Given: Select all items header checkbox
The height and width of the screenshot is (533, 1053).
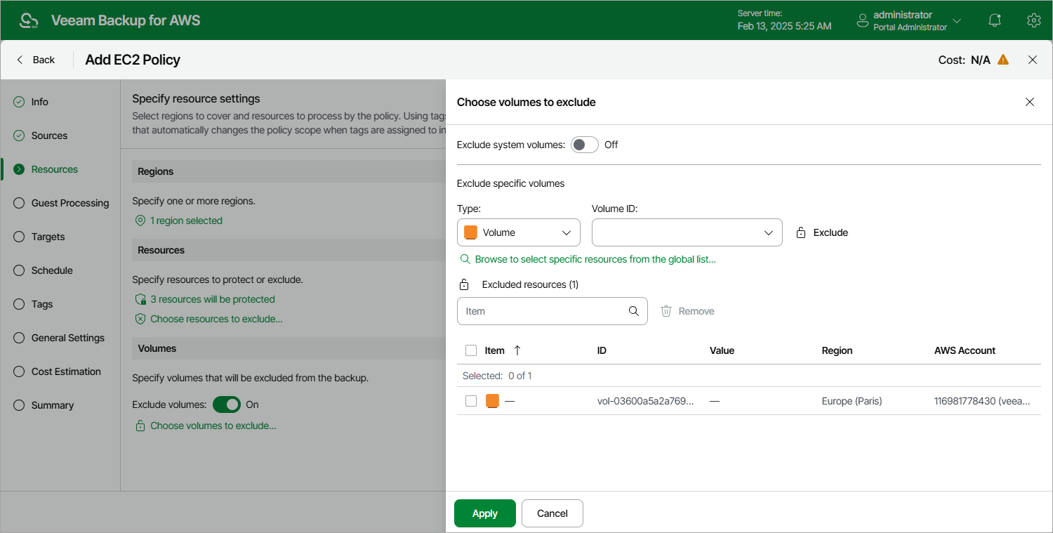Looking at the screenshot, I should click(x=471, y=350).
